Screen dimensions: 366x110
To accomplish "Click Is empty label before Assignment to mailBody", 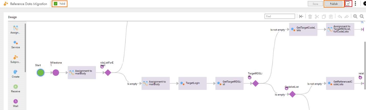I will click(x=132, y=84).
